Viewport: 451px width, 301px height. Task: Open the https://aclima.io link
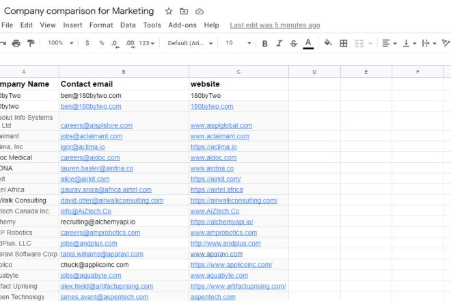213,147
